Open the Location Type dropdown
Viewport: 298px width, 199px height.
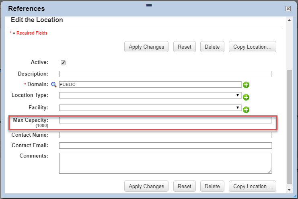click(x=150, y=95)
